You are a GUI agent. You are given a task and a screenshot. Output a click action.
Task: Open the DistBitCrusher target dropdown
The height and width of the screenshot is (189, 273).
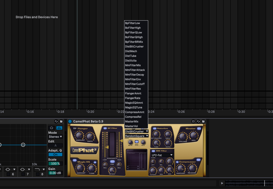[136, 131]
